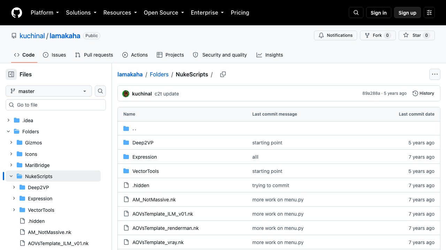Select AOVsTemplate_ILM_v01.nk in the sidebar tree
446x250 pixels.
[58, 243]
